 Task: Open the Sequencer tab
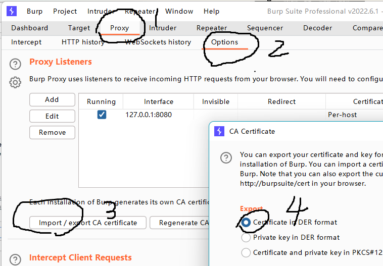pyautogui.click(x=265, y=28)
